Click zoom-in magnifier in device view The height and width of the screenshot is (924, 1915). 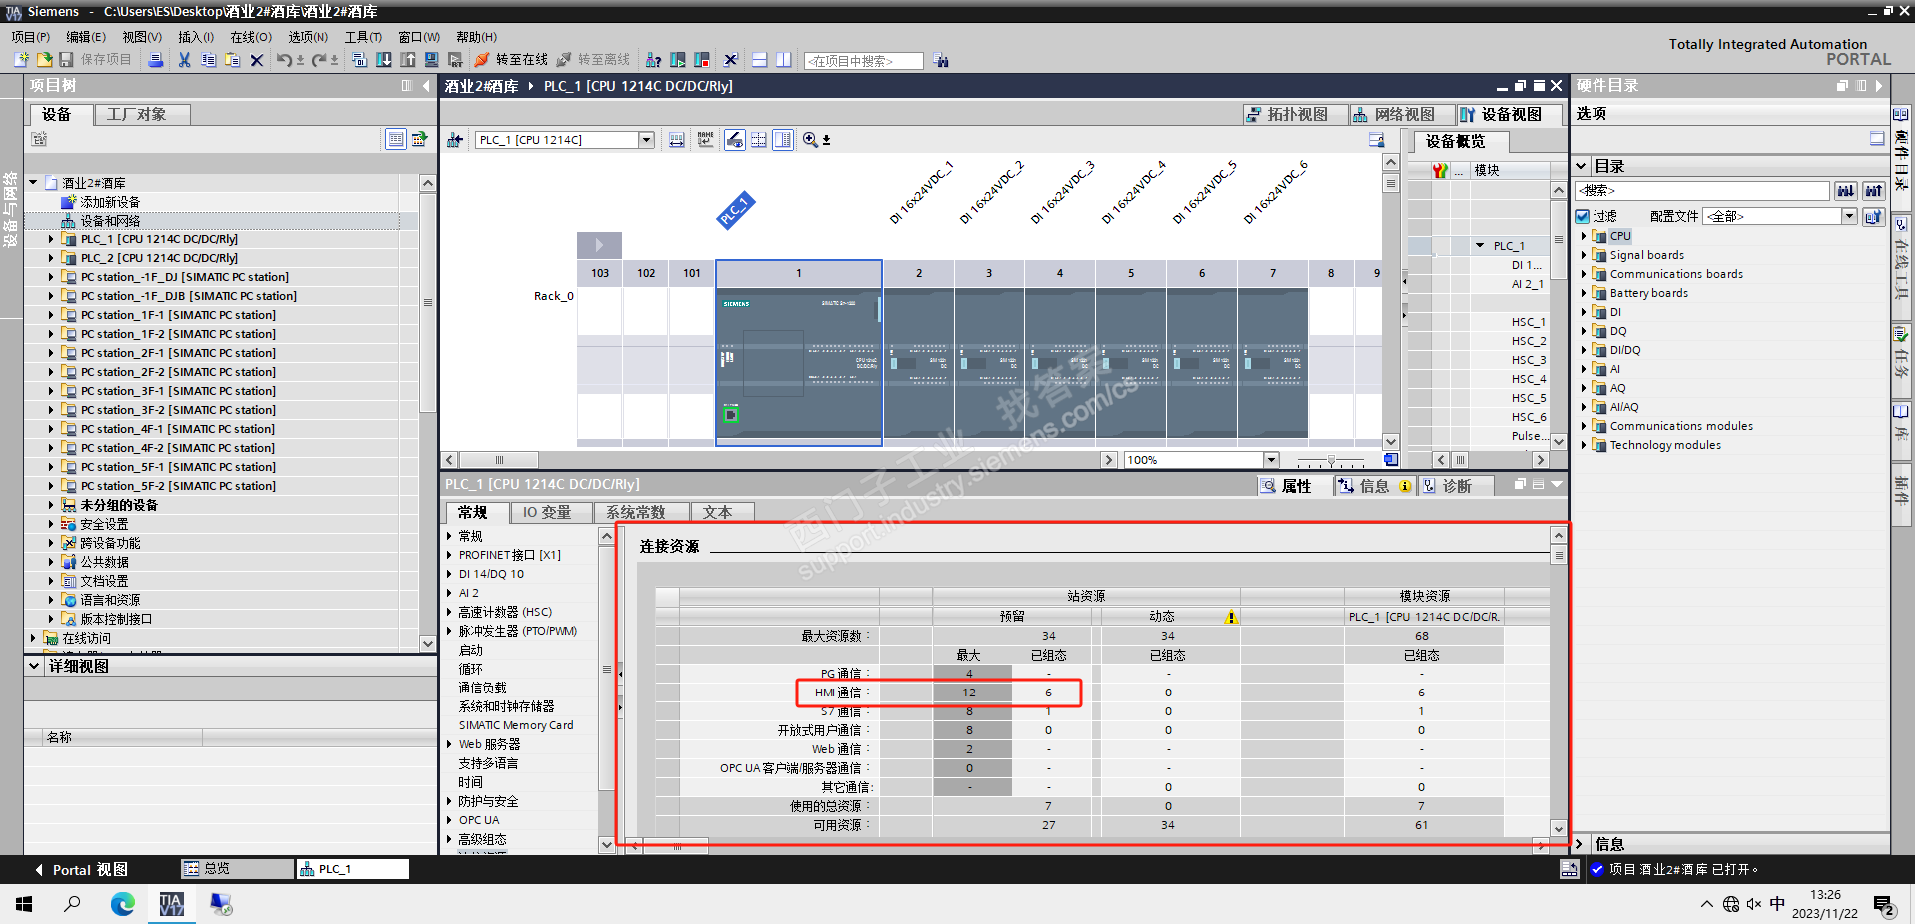pyautogui.click(x=810, y=140)
